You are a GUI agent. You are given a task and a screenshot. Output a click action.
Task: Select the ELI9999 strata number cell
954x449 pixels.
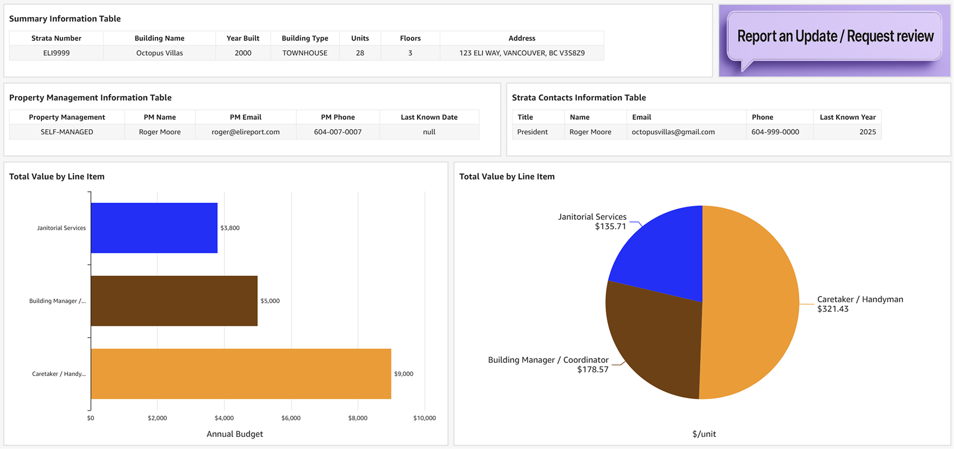56,53
